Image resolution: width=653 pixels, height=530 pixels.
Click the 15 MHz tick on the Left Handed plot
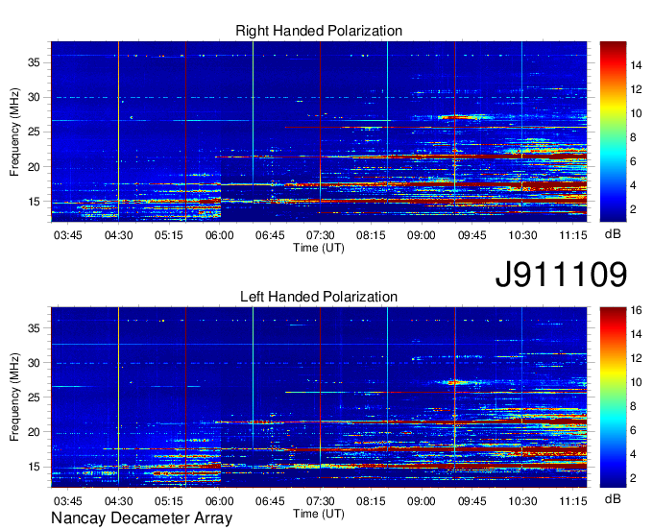click(34, 467)
